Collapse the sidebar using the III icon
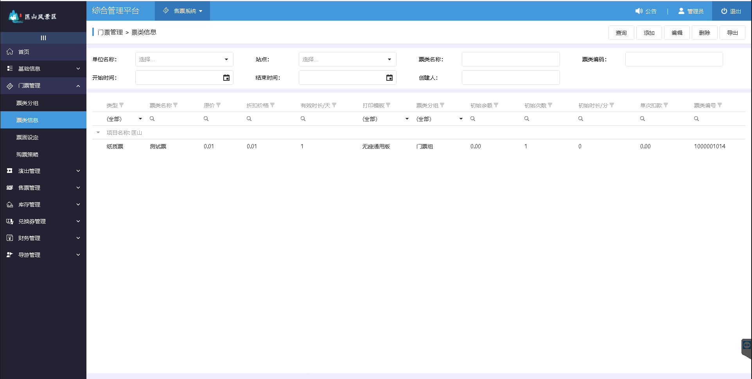Image resolution: width=752 pixels, height=379 pixels. coord(43,38)
